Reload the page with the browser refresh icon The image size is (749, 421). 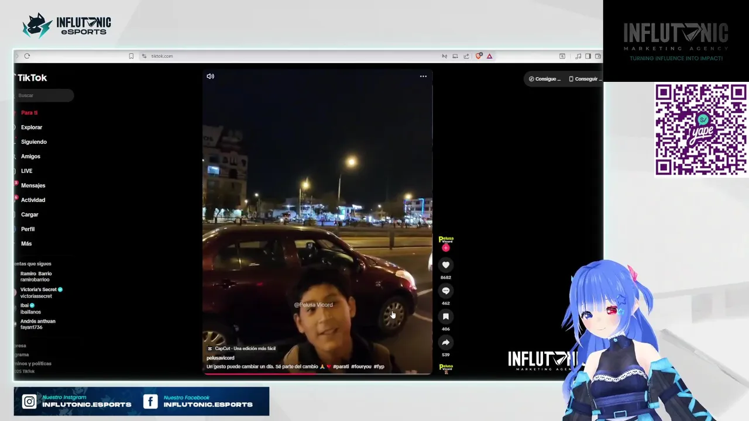click(x=27, y=56)
